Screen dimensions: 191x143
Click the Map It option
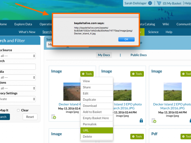coord(4,110)
